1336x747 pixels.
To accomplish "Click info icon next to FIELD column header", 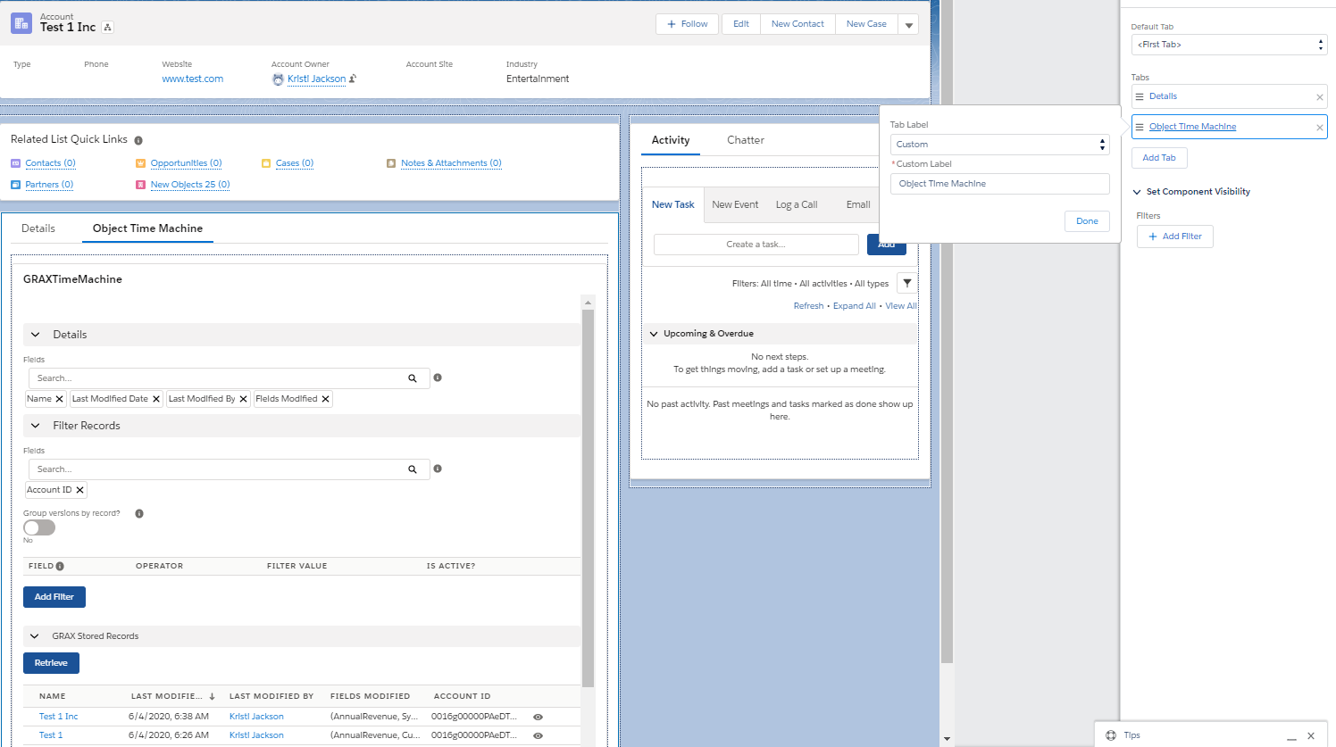I will point(60,566).
